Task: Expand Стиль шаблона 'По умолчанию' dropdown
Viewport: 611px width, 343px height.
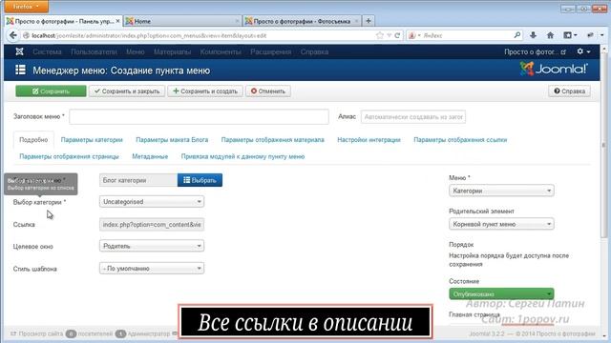Action: pyautogui.click(x=152, y=269)
